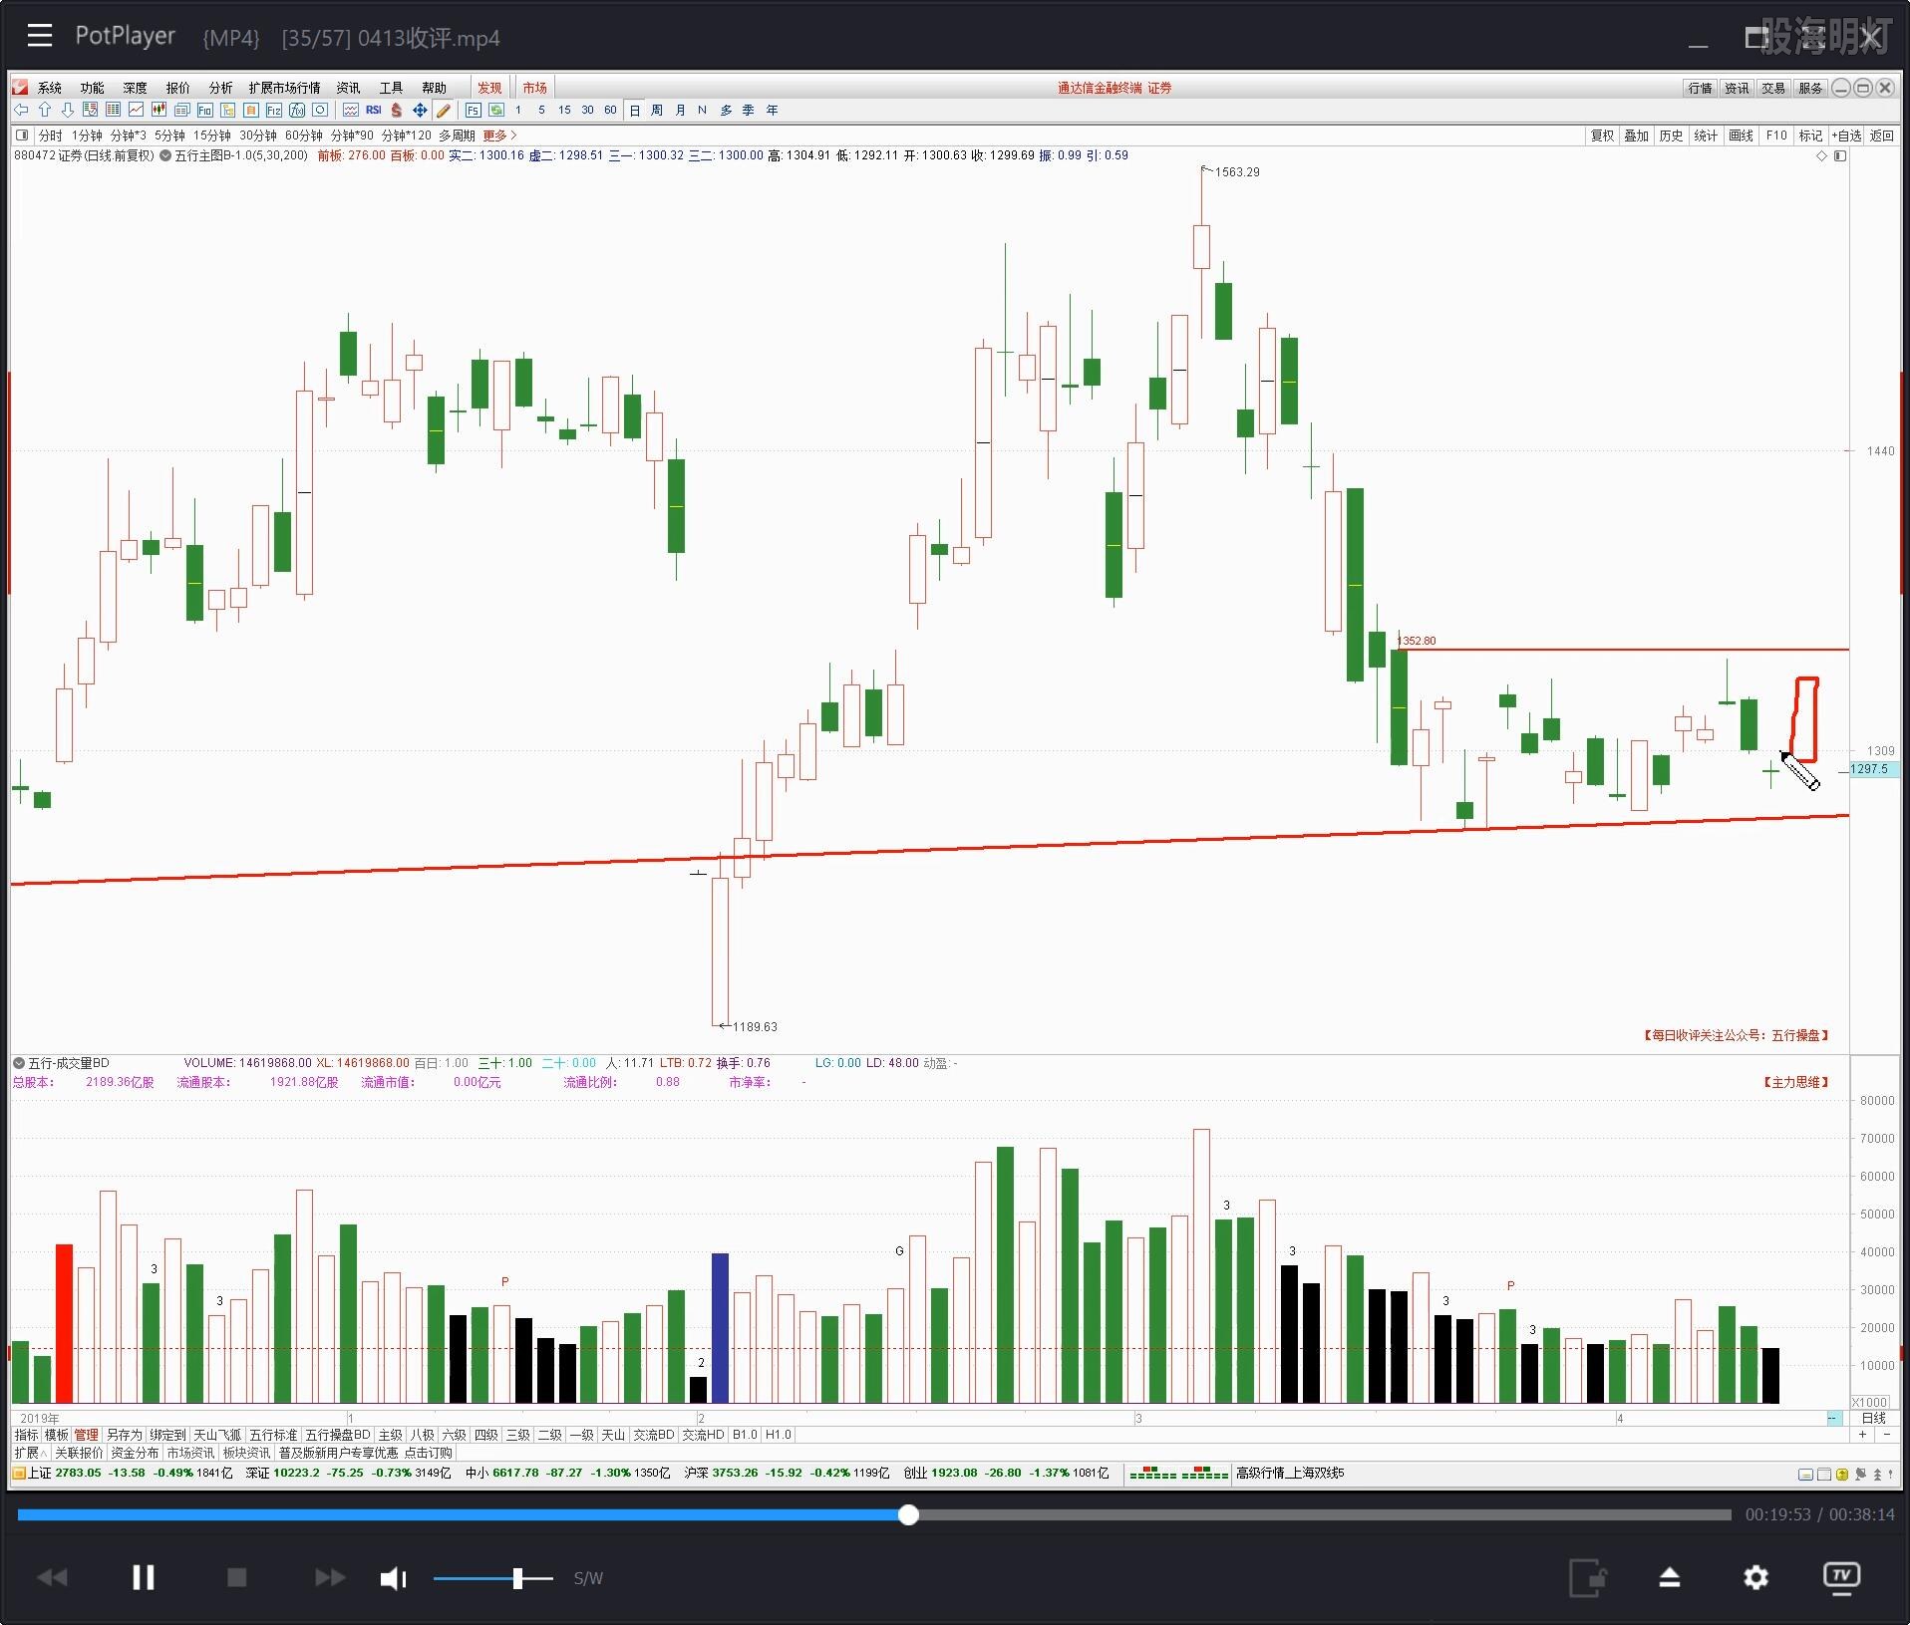
Task: Click the FS icon in the toolbar
Action: 474,110
